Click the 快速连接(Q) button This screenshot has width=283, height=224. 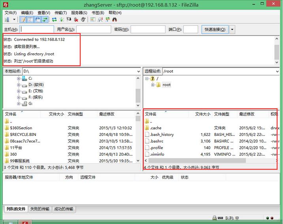click(x=215, y=30)
